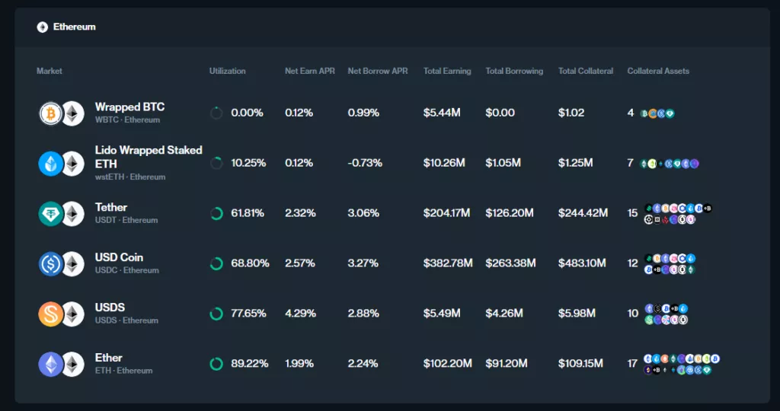Click the purple Ether market icon

coord(51,365)
